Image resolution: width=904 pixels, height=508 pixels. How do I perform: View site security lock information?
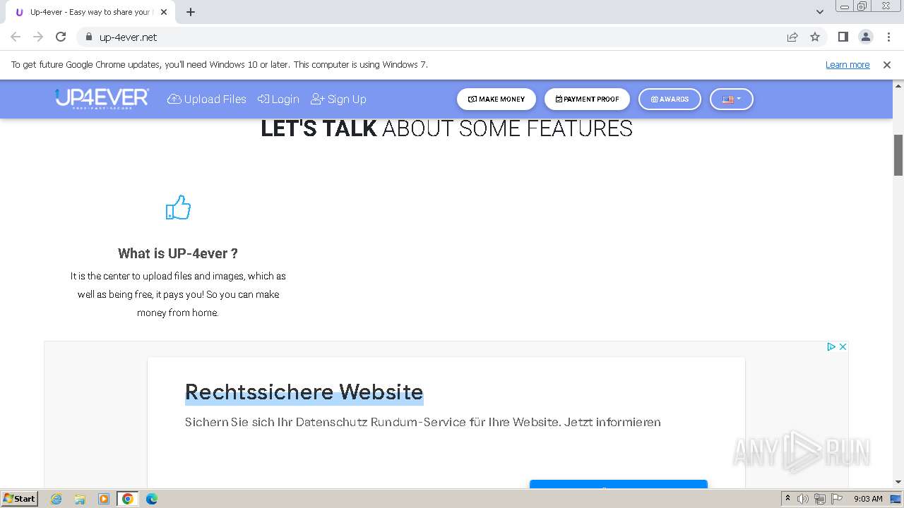click(88, 37)
